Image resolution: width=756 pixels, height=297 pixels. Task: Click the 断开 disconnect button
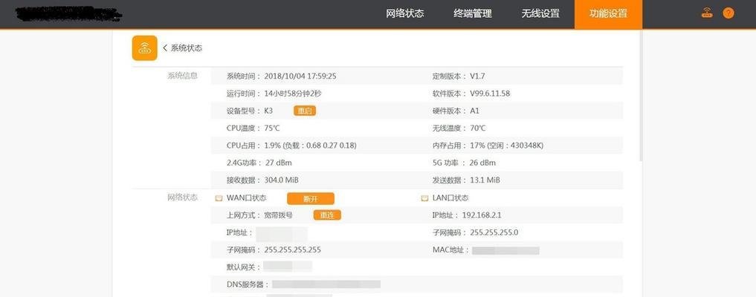click(311, 198)
